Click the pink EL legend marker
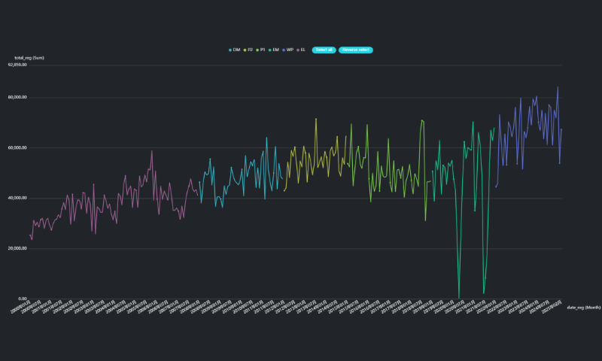The height and width of the screenshot is (361, 602). click(x=296, y=50)
